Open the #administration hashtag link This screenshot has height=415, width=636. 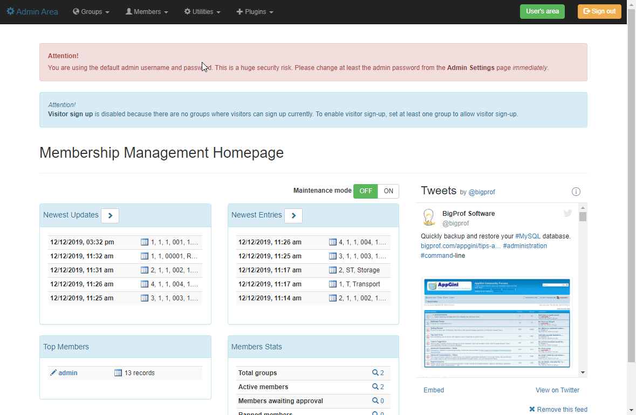point(525,246)
